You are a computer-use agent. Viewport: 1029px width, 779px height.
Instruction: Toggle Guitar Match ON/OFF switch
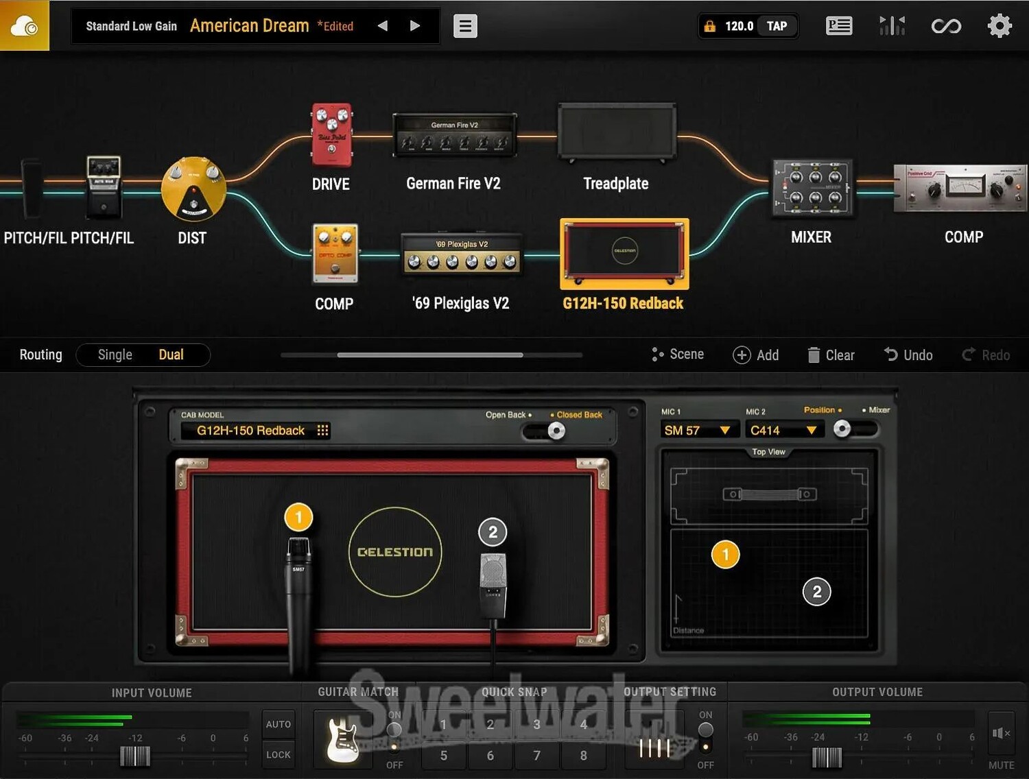[394, 737]
